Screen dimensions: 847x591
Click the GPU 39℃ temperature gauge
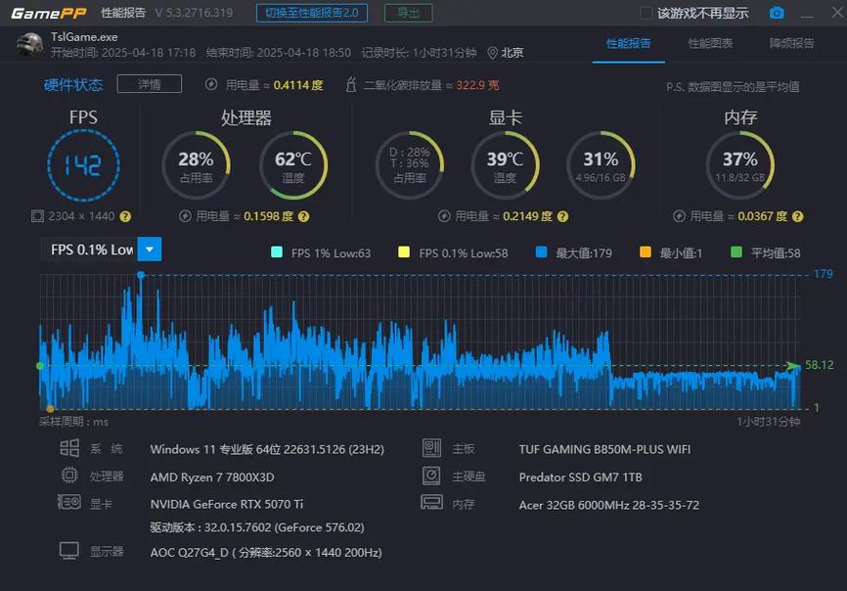click(505, 165)
